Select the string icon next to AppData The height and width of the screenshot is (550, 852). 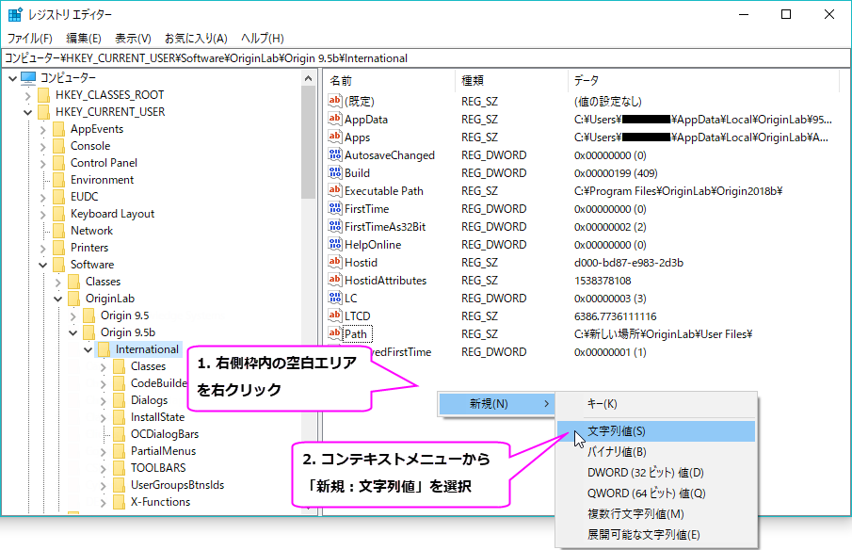[x=335, y=119]
